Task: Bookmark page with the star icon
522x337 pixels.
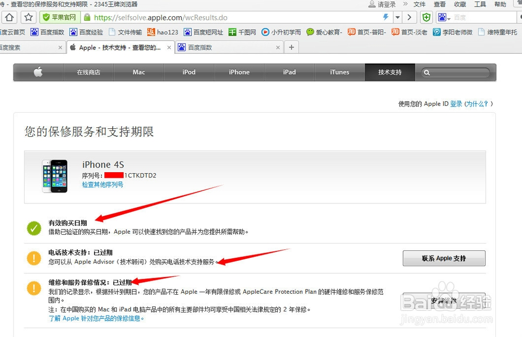Action: (x=29, y=17)
